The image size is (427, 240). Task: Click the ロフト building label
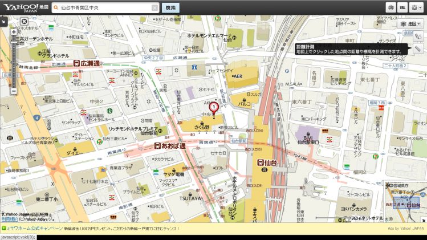(x=219, y=168)
